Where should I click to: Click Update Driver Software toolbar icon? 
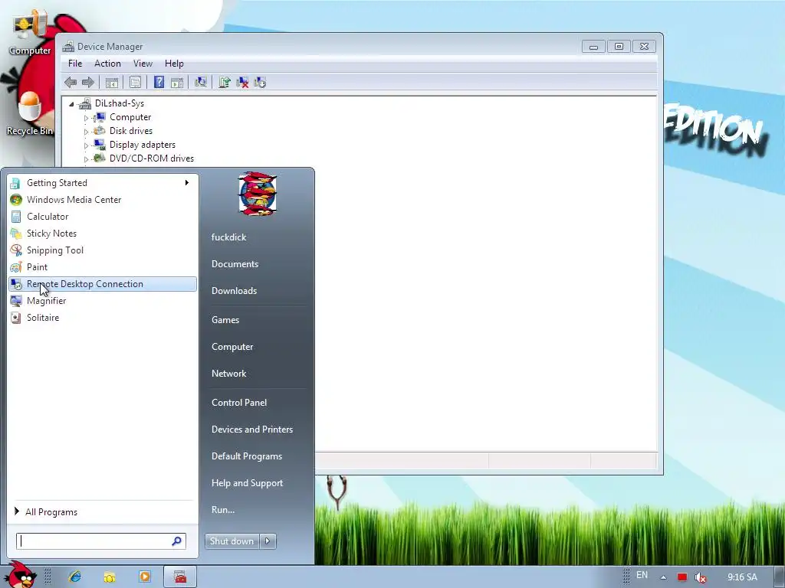coord(225,83)
